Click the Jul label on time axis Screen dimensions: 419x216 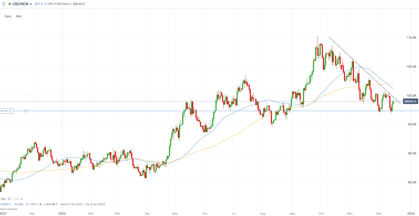(233, 213)
